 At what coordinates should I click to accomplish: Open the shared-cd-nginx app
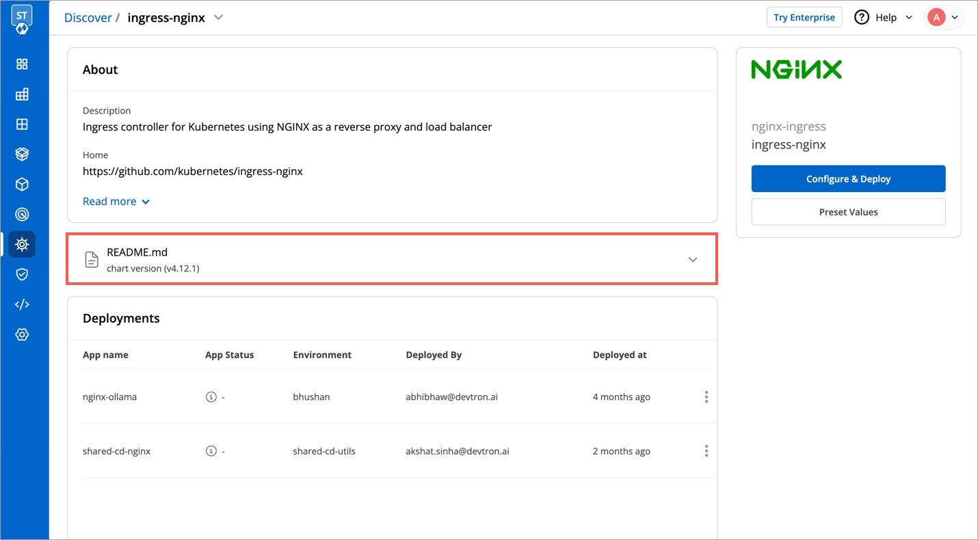116,451
